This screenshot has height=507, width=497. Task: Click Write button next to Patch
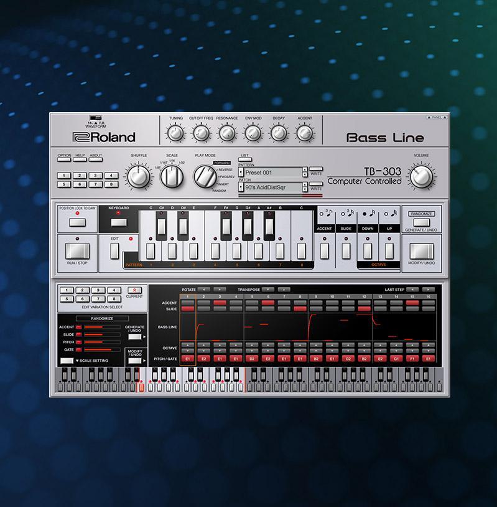point(316,184)
